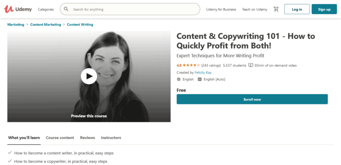Image resolution: width=341 pixels, height=165 pixels.
Task: Click 'Preview this course' caption
Action: pos(89,116)
